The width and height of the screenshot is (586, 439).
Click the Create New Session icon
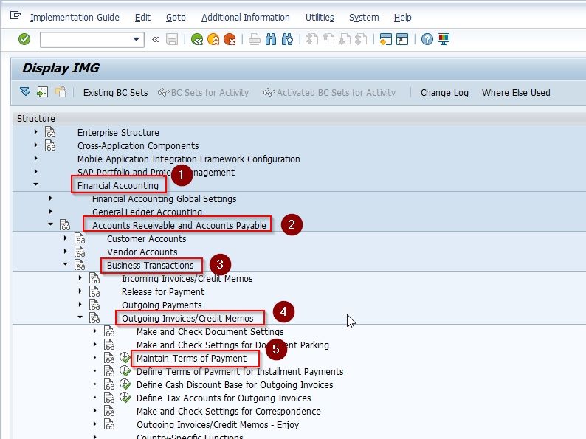pyautogui.click(x=386, y=39)
